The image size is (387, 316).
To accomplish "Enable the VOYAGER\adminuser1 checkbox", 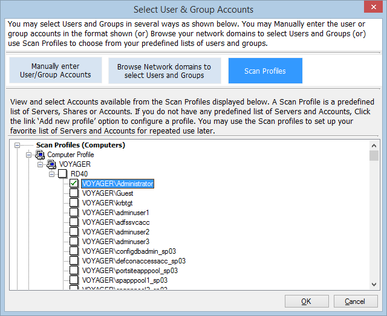I will [x=74, y=213].
